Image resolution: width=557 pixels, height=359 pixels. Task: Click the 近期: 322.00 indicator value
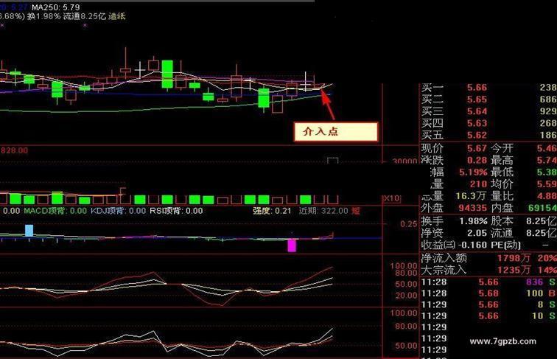point(323,211)
